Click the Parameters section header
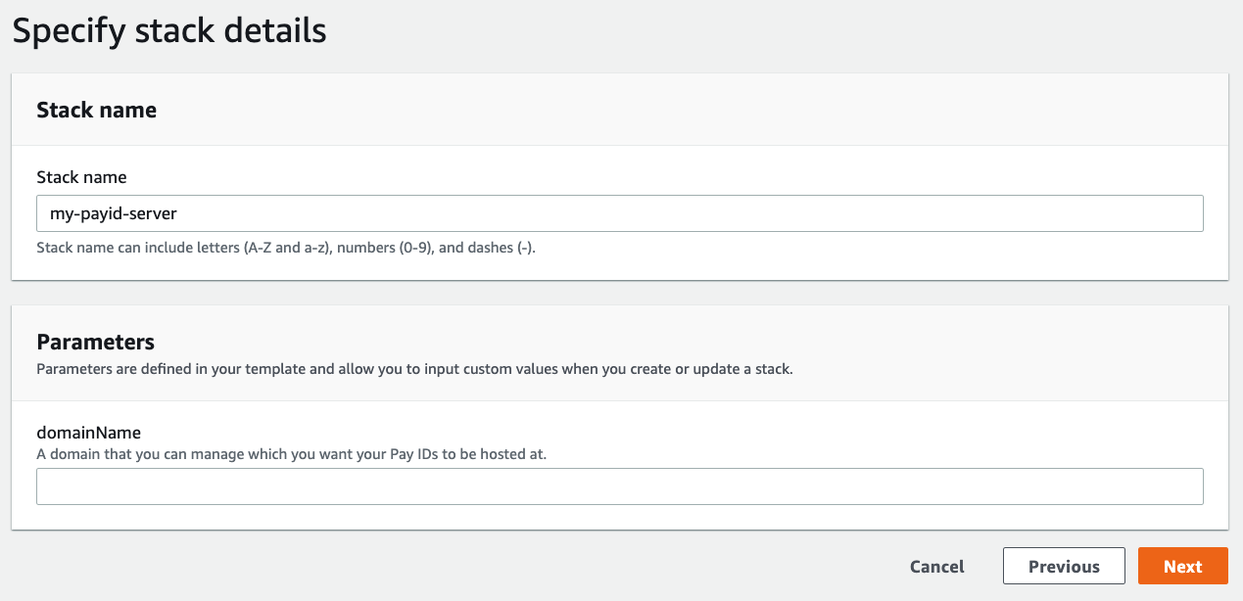1243x601 pixels. point(95,342)
